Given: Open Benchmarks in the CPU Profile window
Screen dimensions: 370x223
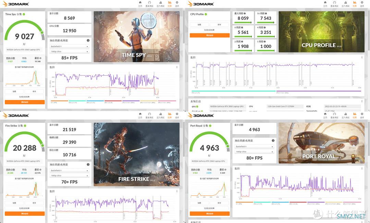Looking at the screenshot, I should (x=334, y=4).
